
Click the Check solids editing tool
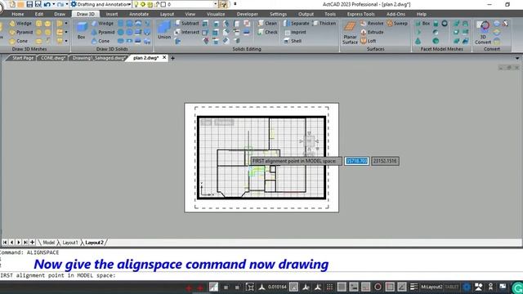[267, 32]
